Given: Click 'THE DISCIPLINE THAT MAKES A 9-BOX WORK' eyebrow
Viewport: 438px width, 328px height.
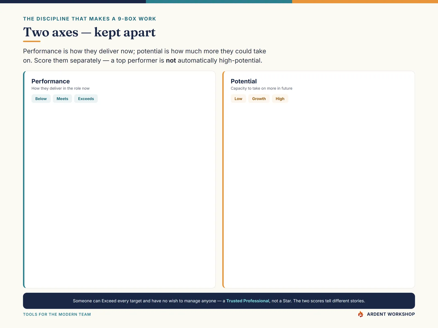Looking at the screenshot, I should click(90, 19).
